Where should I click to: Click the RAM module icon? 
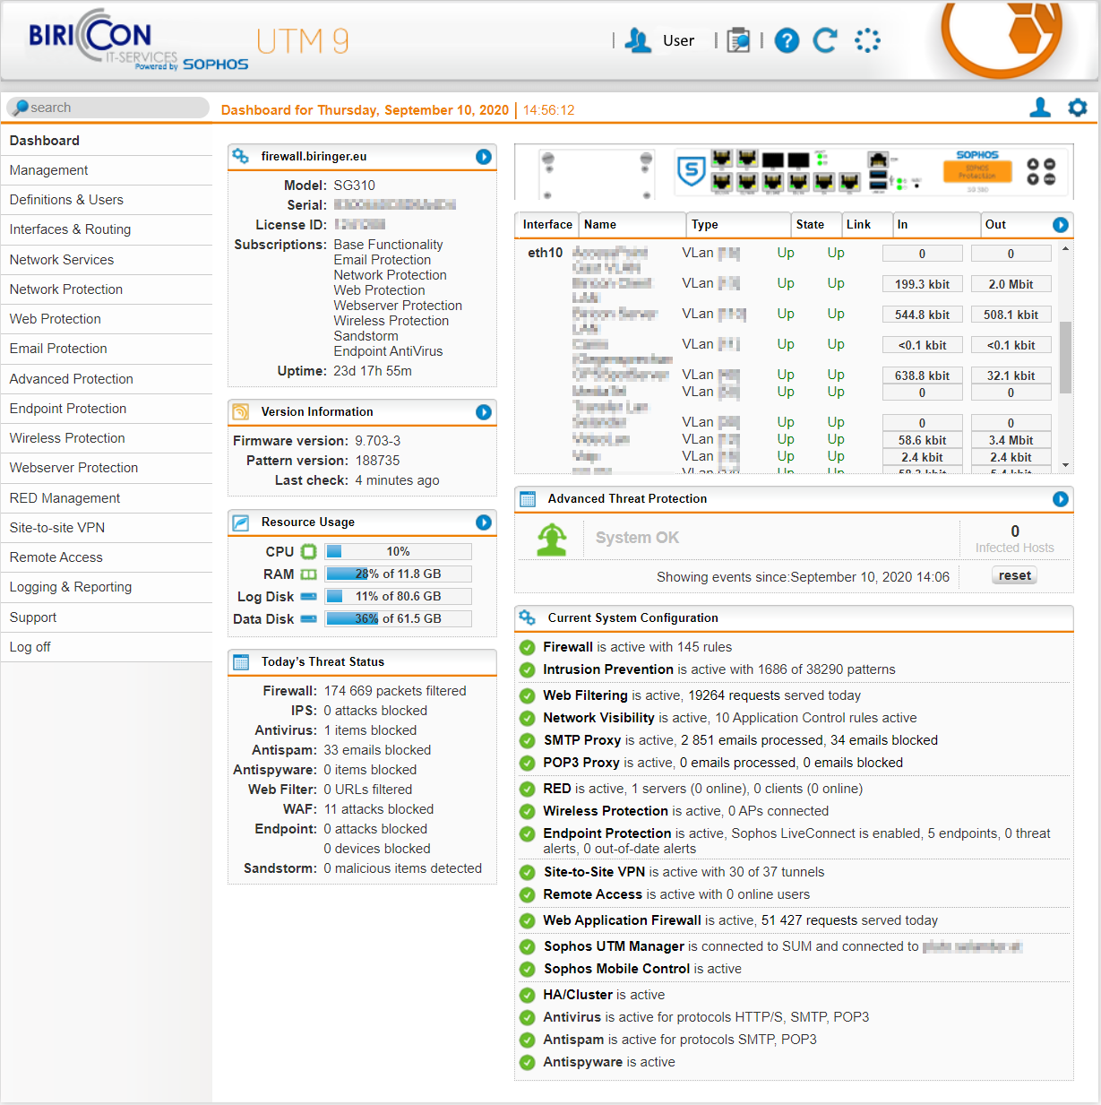pos(308,574)
